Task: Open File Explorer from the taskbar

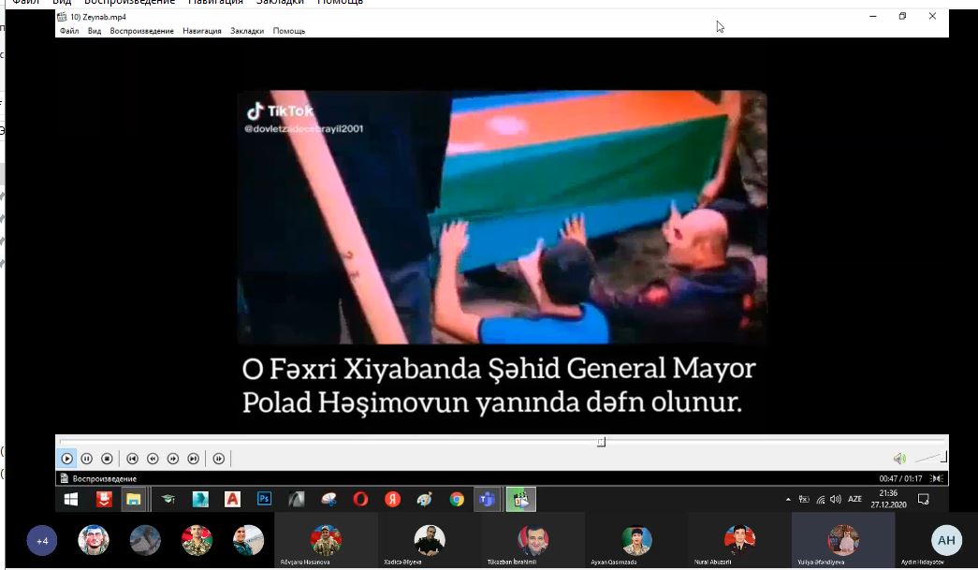Action: pos(134,500)
